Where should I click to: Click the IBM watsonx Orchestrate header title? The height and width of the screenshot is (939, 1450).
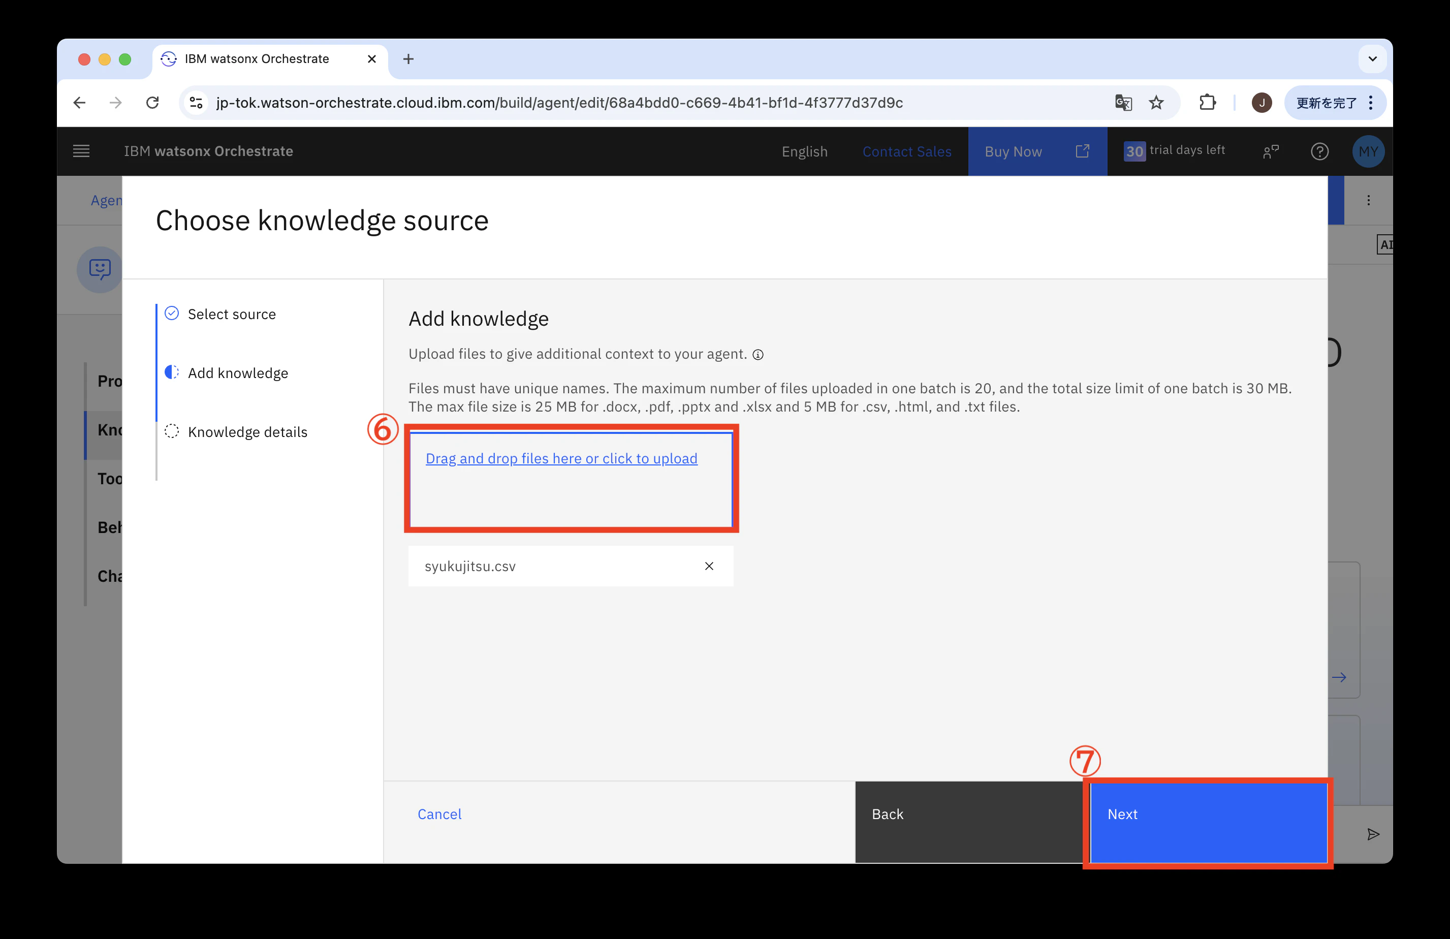(x=208, y=151)
